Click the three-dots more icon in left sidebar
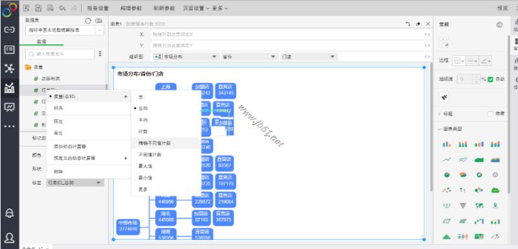Viewport: 518px width, 249px height. pos(9,126)
